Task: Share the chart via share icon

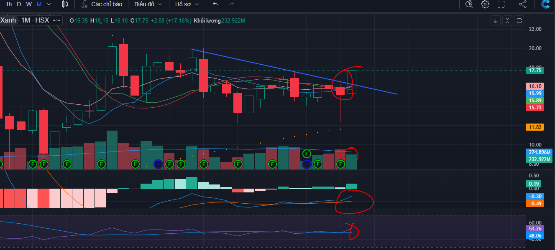Action: [523, 4]
